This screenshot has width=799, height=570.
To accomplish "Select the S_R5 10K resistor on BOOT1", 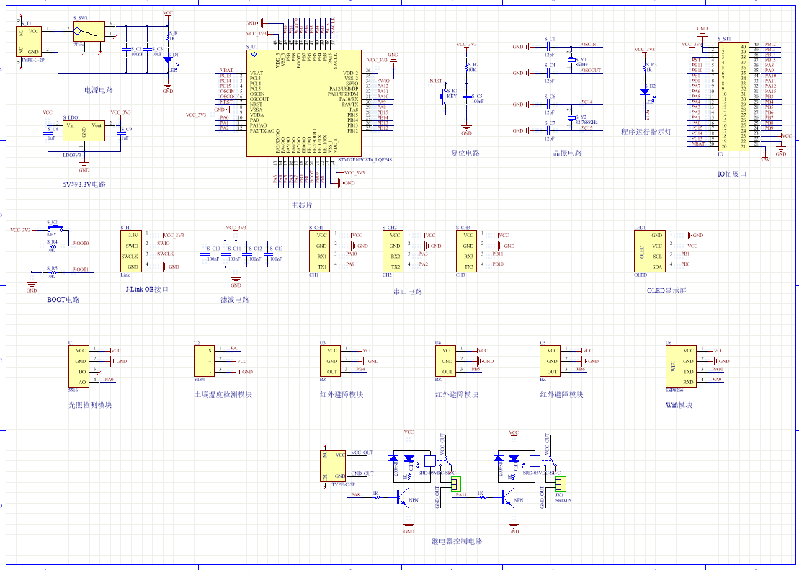I will coord(52,272).
